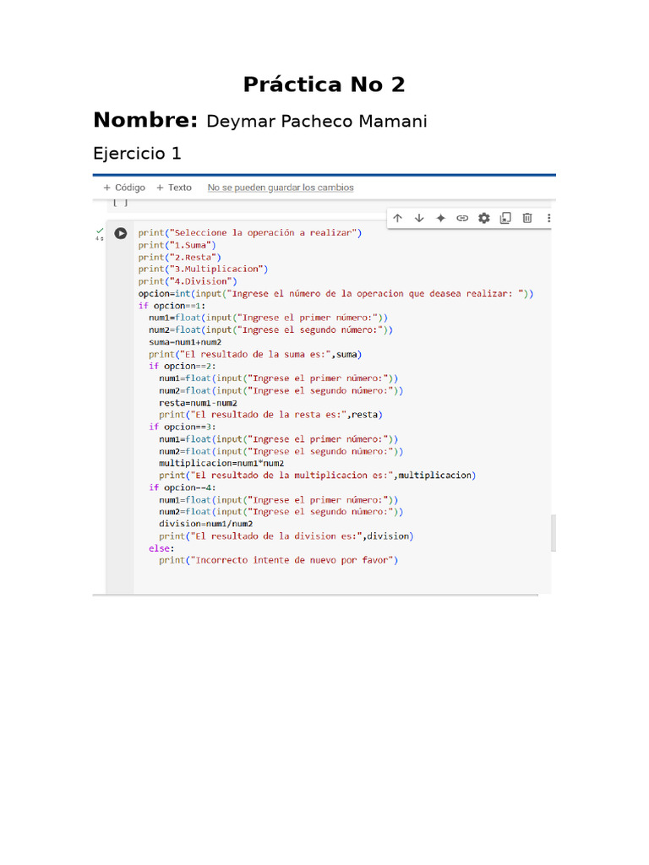Click the 'suma=num1+num2' line

(185, 342)
